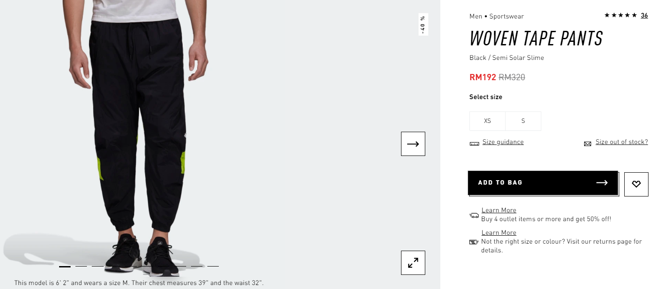Image resolution: width=656 pixels, height=289 pixels.
Task: Go to the Men breadcrumb category
Action: click(x=476, y=16)
